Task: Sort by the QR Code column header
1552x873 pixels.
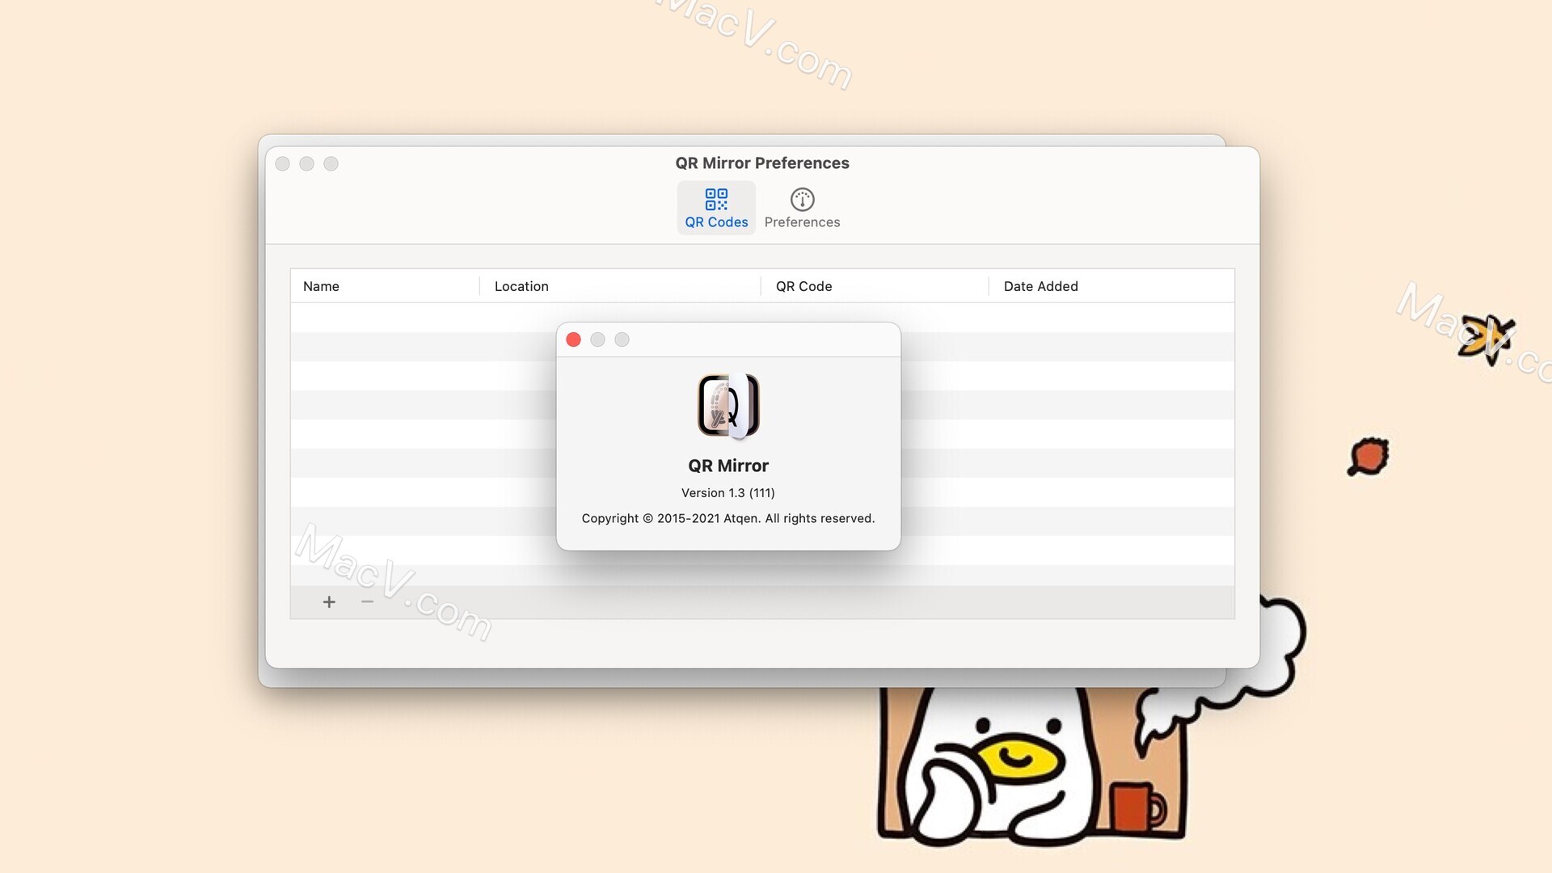Action: point(875,286)
